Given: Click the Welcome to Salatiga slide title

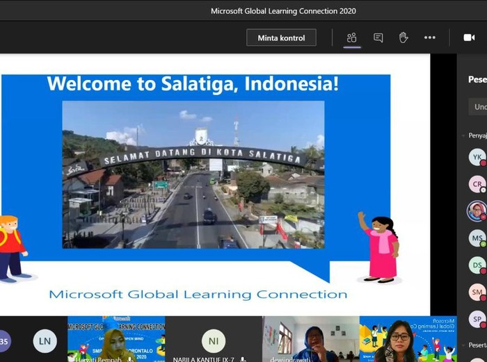Looking at the screenshot, I should coord(193,84).
